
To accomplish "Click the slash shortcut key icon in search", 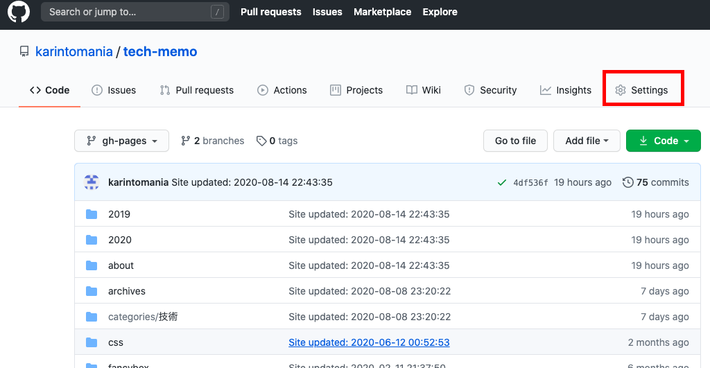I will pos(217,12).
